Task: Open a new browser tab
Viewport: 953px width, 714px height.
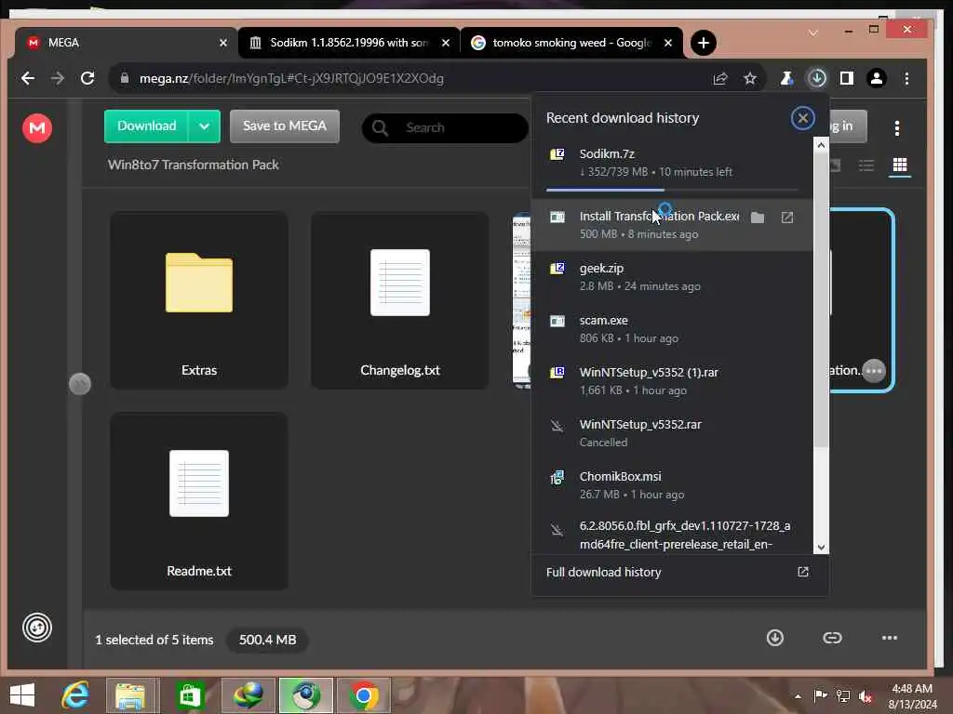Action: tap(704, 43)
